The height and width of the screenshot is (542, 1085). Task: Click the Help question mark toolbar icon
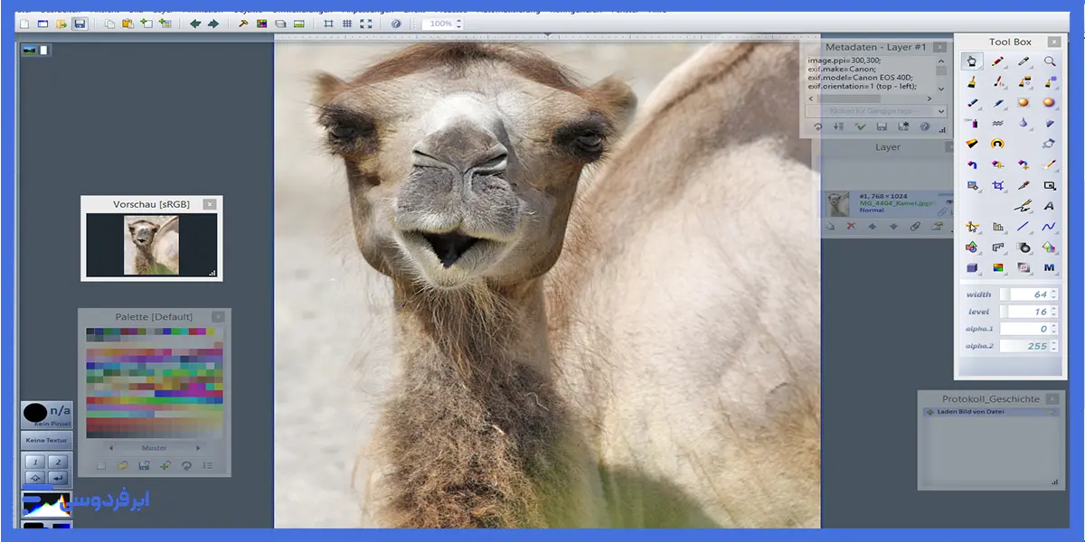[x=395, y=23]
